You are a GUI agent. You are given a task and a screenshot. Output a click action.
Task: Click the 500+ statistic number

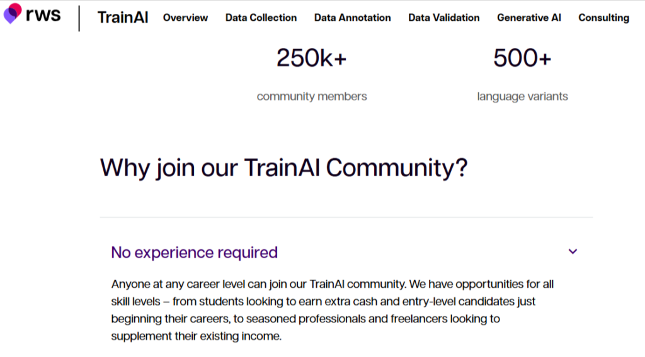point(522,59)
